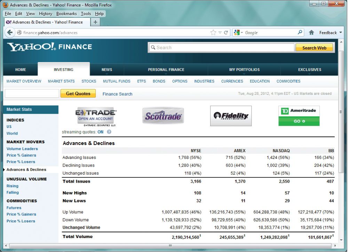The height and width of the screenshot is (252, 348).
Task: Focus the quote symbol input box
Action: click(x=32, y=93)
